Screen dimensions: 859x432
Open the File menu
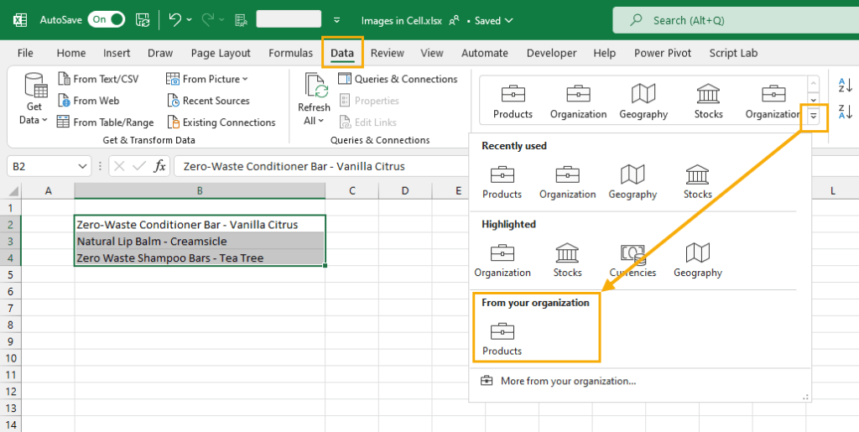pos(25,53)
